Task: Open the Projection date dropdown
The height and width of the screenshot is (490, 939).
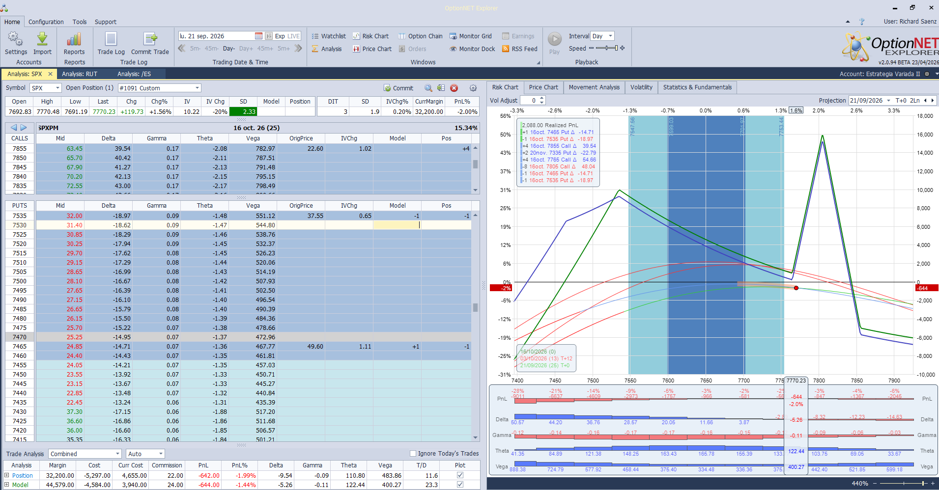Action: (888, 101)
